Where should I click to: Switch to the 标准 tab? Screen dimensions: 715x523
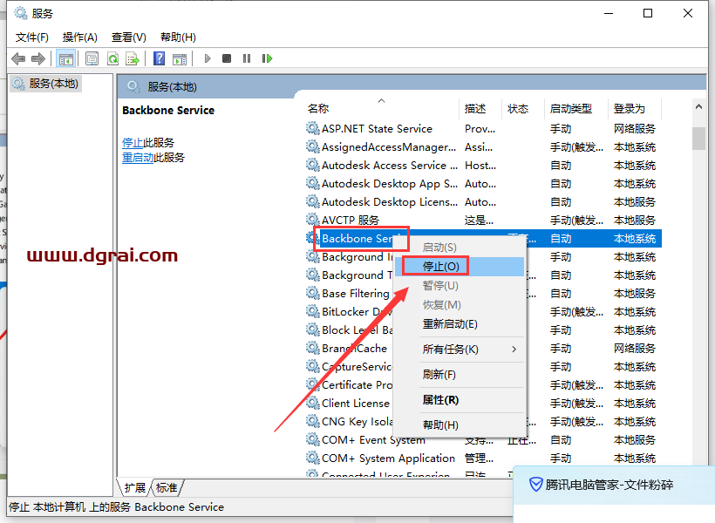coord(167,488)
